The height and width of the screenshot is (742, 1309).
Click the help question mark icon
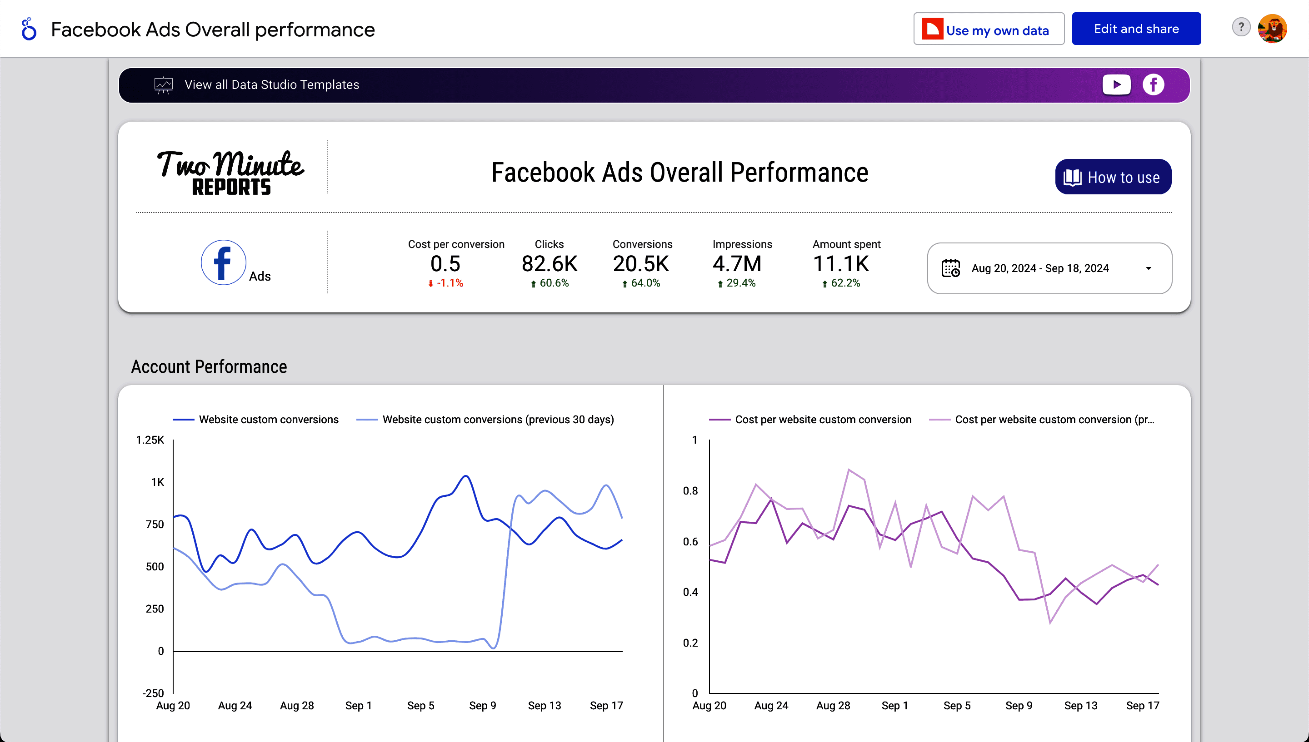[1241, 27]
